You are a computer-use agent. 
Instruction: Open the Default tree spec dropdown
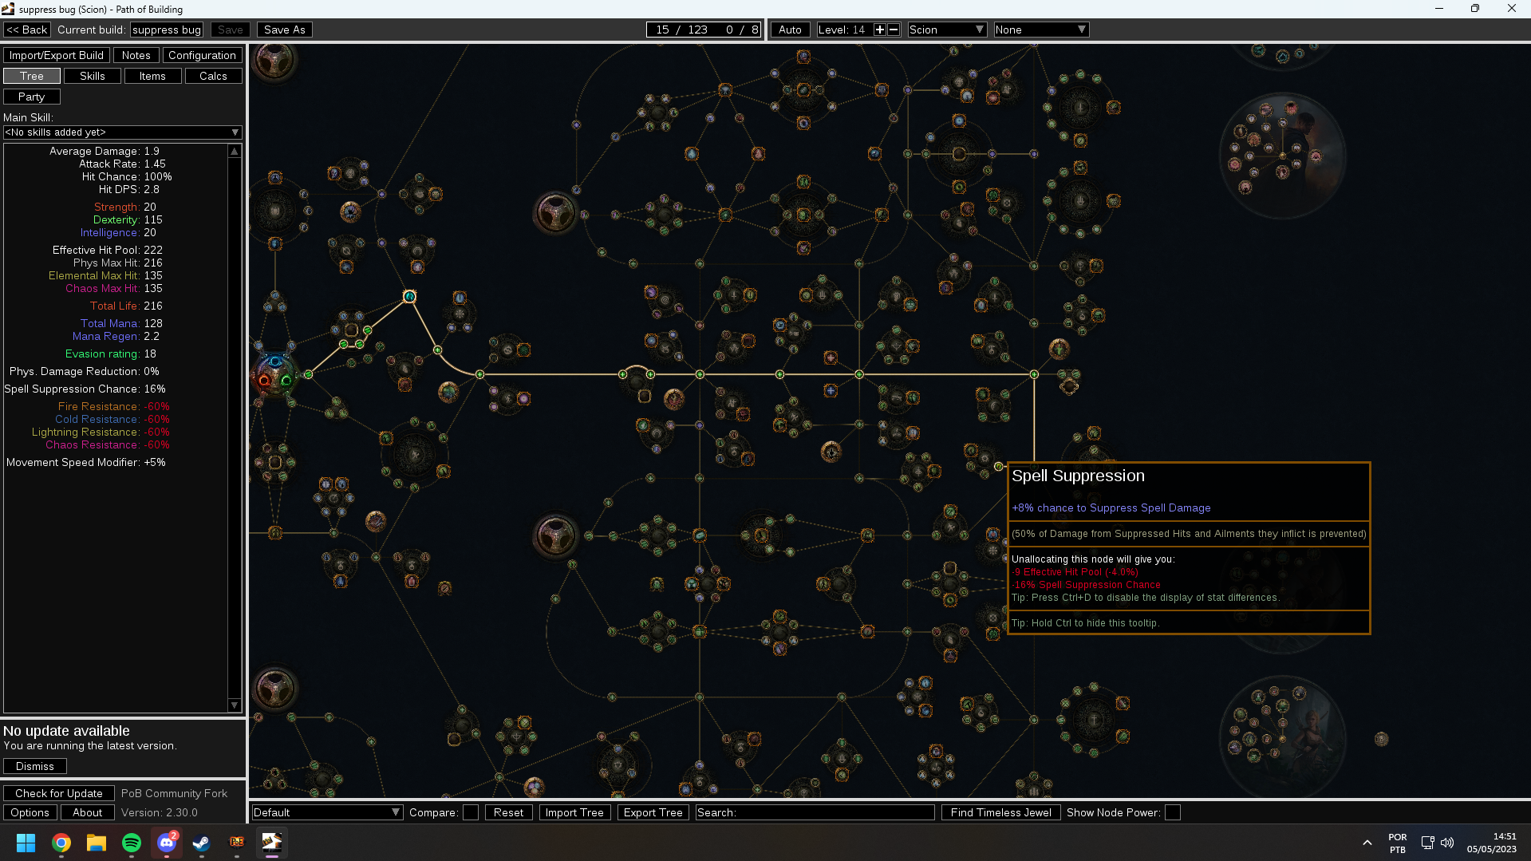pyautogui.click(x=327, y=812)
